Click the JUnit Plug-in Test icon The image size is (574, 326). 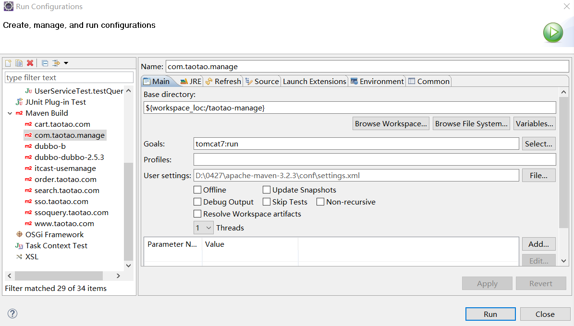(19, 102)
